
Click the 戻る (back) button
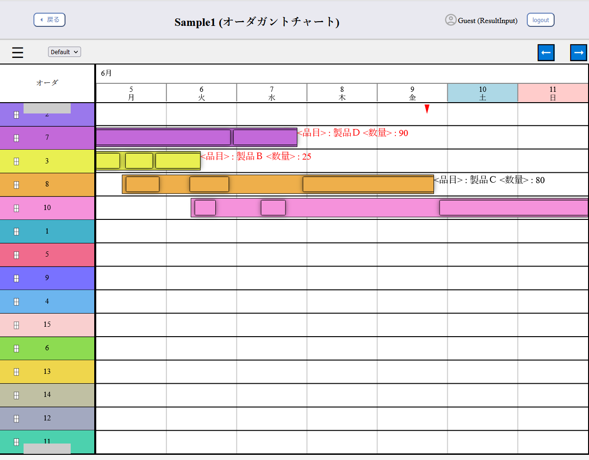tap(49, 20)
